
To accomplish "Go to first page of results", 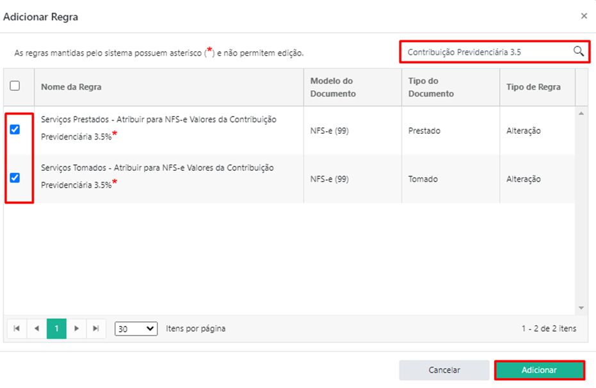I will (17, 328).
